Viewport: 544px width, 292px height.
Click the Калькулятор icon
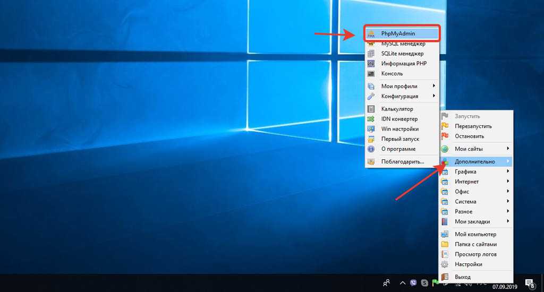(x=371, y=109)
